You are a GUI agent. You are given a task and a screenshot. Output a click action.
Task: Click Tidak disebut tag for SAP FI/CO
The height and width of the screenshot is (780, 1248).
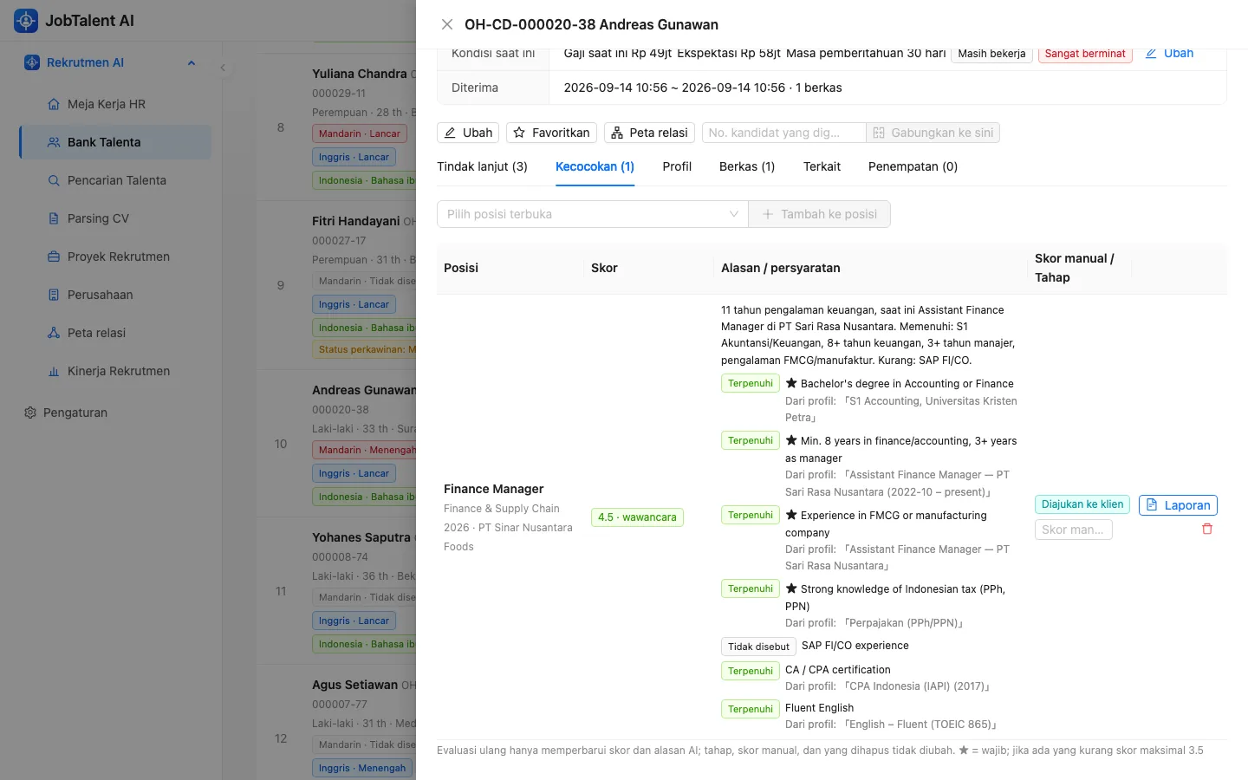point(758,647)
